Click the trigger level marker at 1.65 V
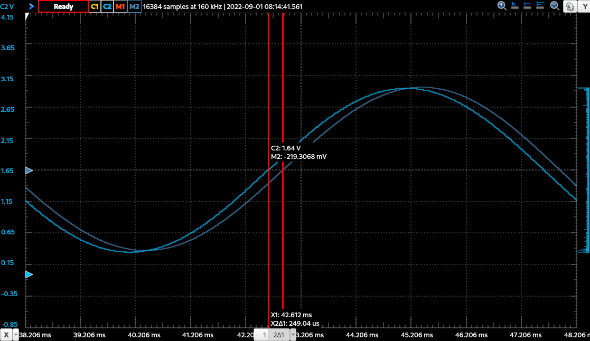 point(29,170)
